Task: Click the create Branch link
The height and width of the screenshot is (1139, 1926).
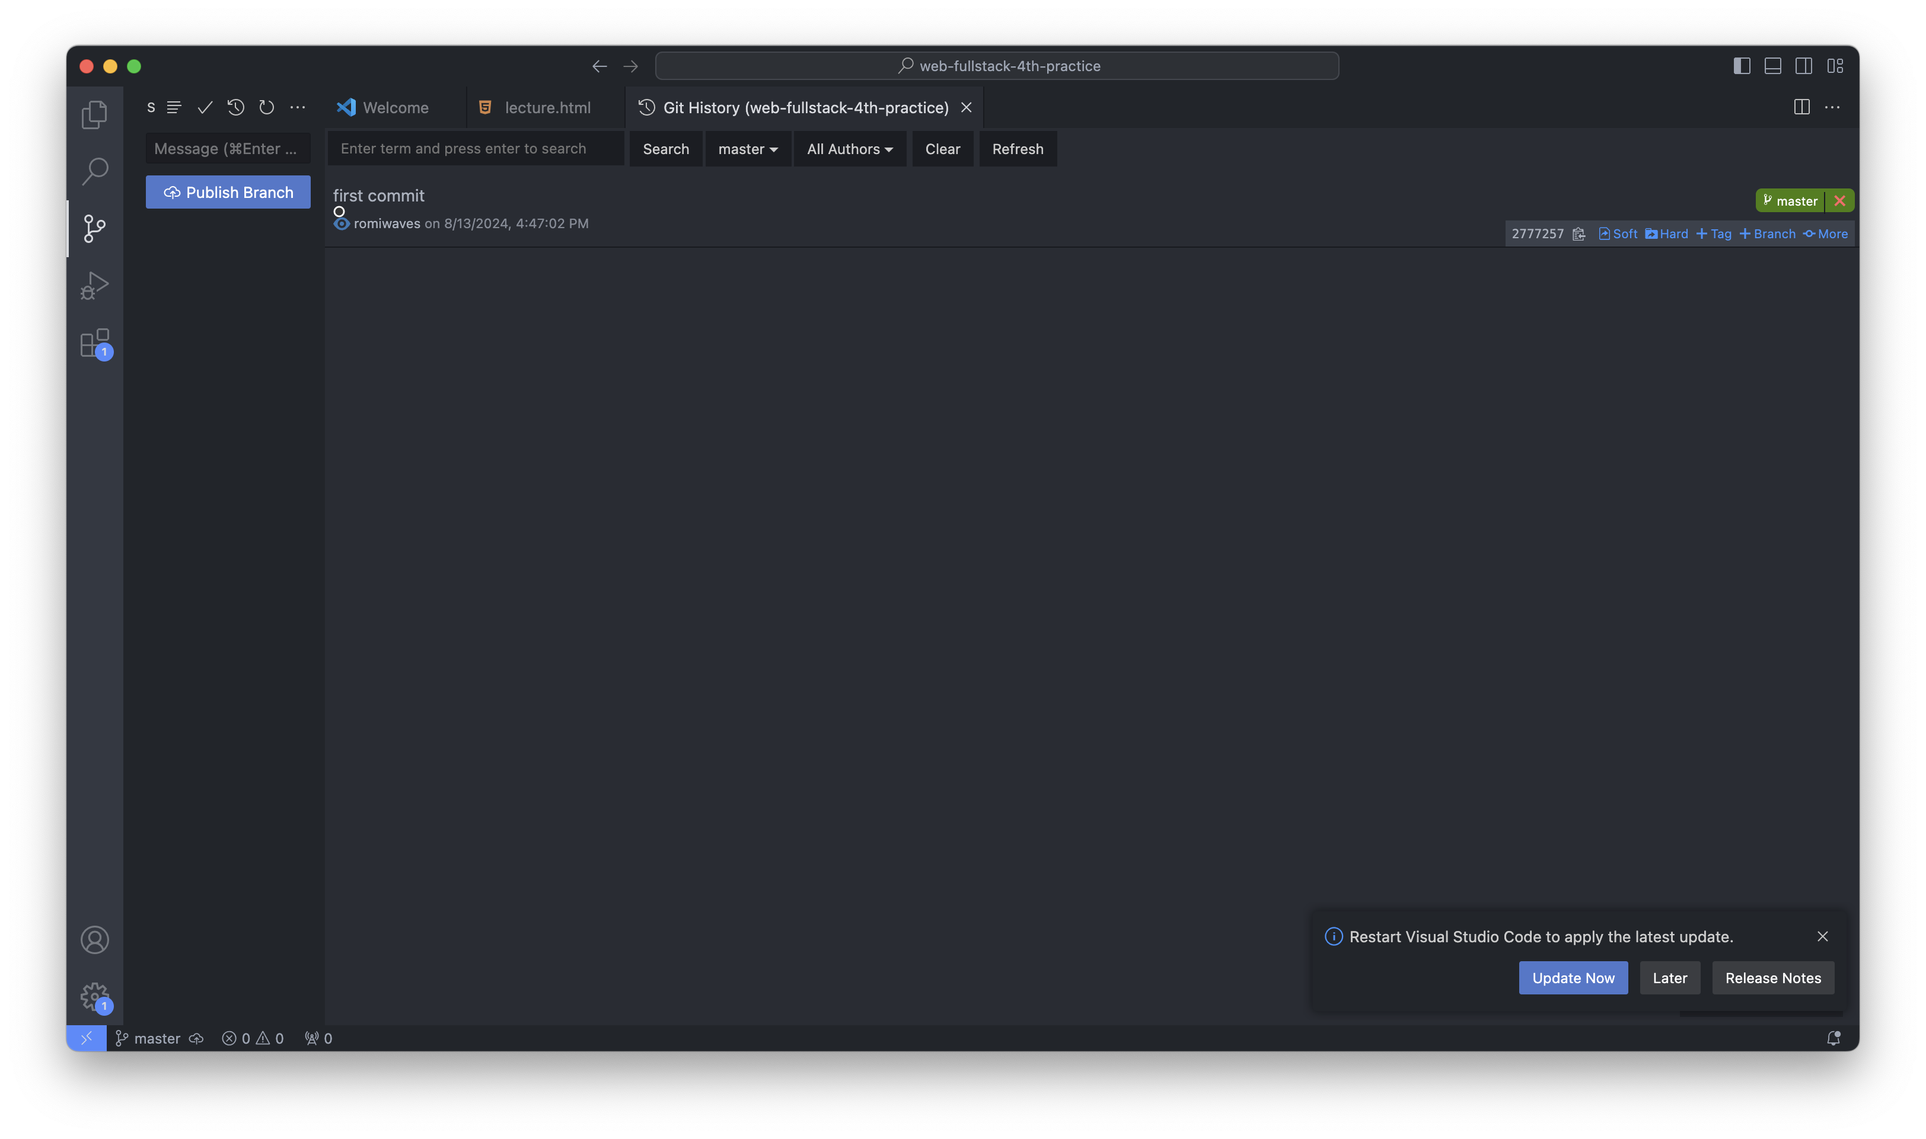Action: tap(1767, 234)
